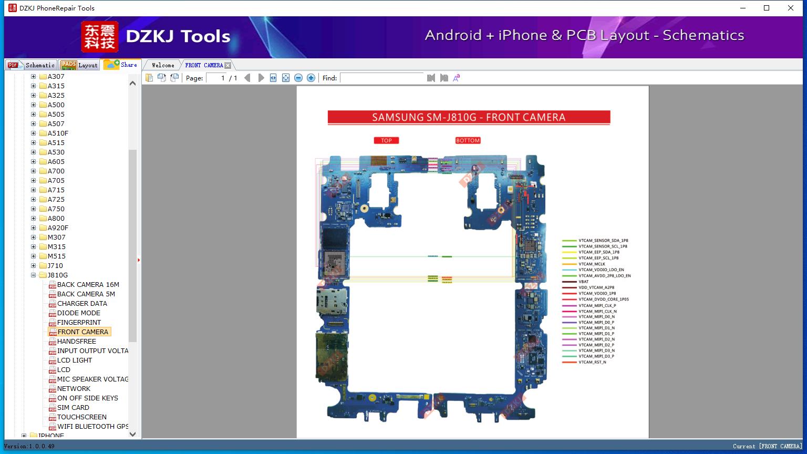Click the tree scrollbar up arrow

[132, 84]
